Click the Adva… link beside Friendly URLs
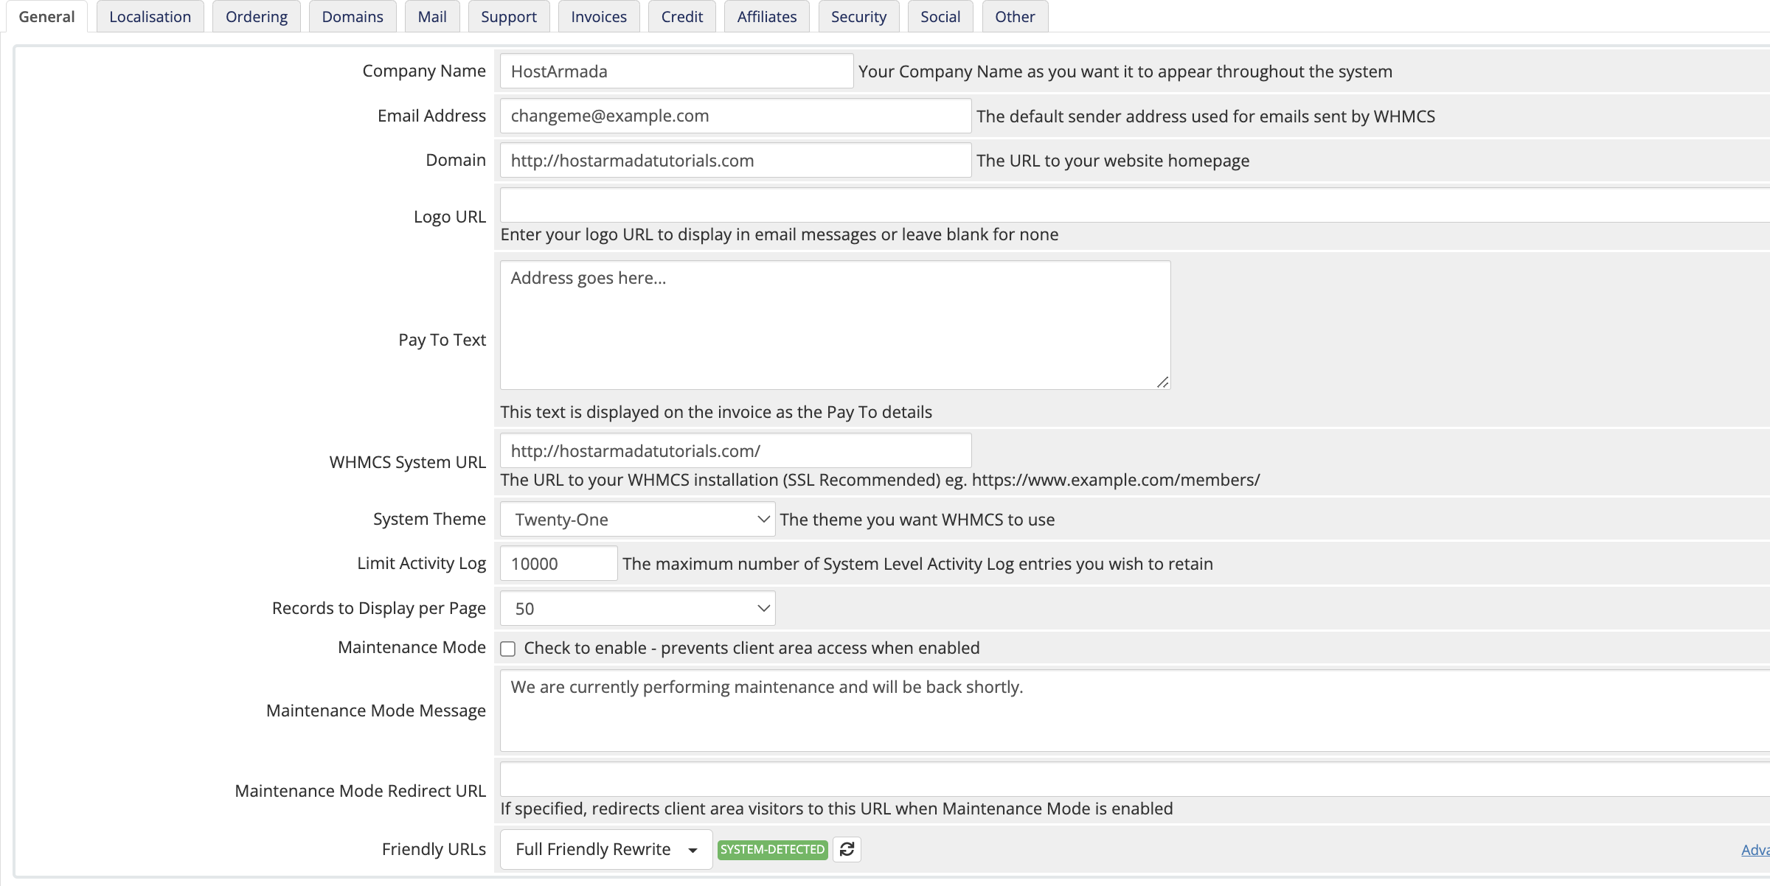The height and width of the screenshot is (886, 1770). (x=1755, y=850)
